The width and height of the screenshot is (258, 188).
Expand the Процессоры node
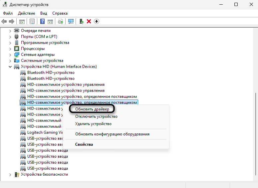pyautogui.click(x=10, y=49)
